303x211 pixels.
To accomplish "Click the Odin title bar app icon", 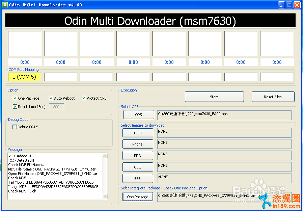I will coord(5,5).
